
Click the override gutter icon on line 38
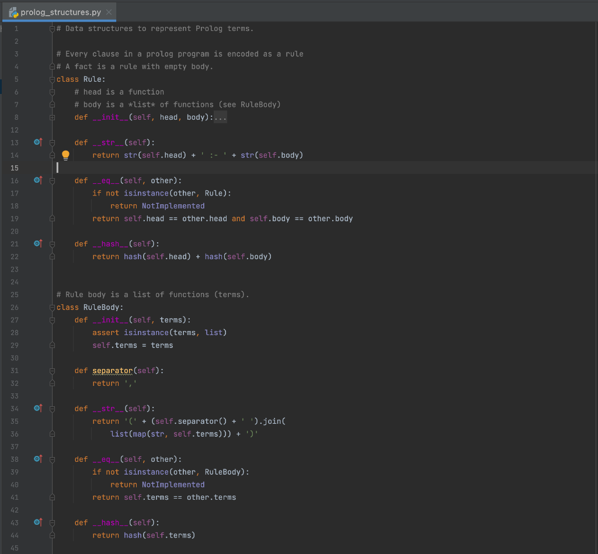[38, 459]
